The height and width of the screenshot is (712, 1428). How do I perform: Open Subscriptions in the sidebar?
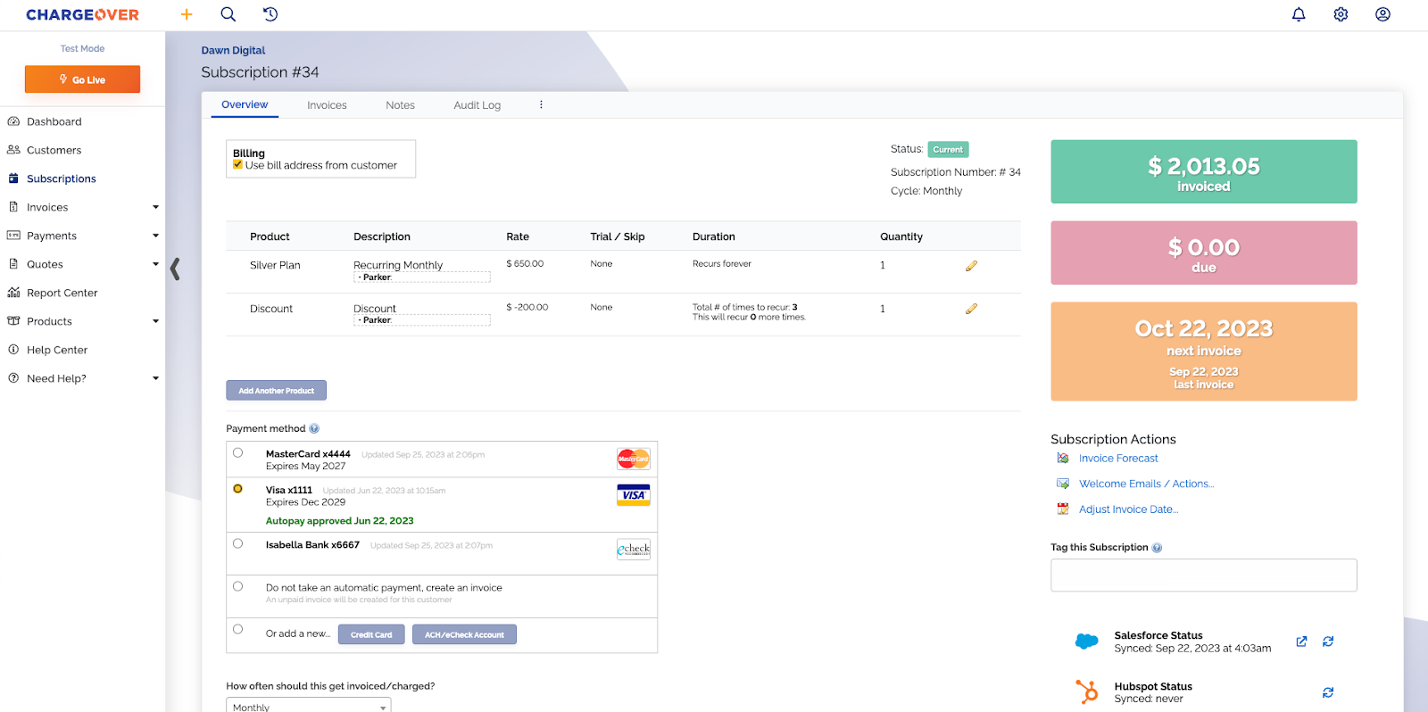61,178
